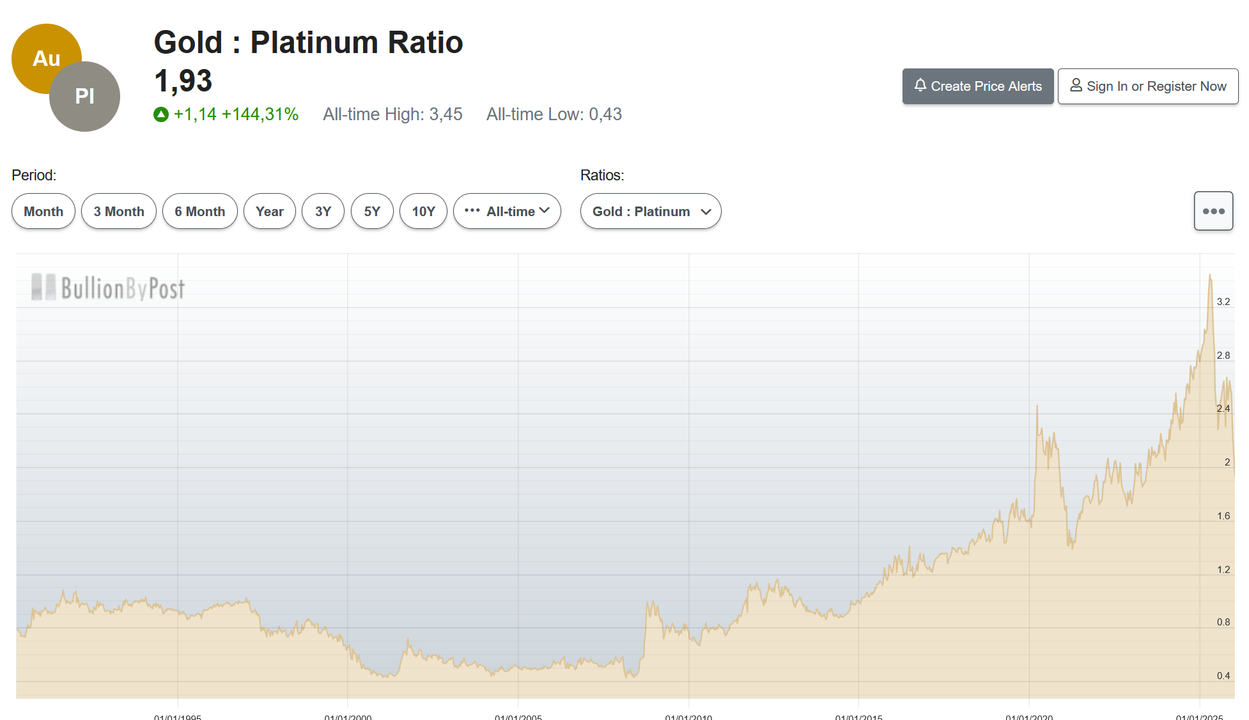Select the 3 Month period

pos(119,211)
